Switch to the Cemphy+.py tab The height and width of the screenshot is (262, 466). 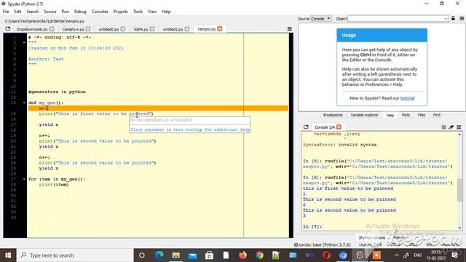click(x=73, y=29)
